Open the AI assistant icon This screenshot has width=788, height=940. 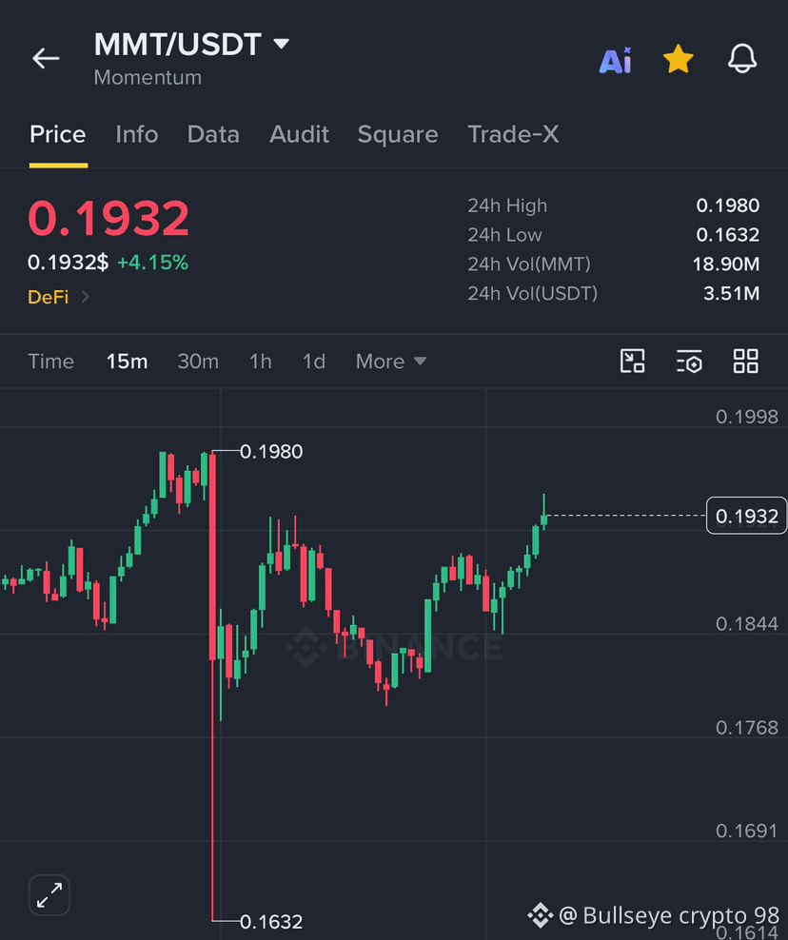point(616,60)
